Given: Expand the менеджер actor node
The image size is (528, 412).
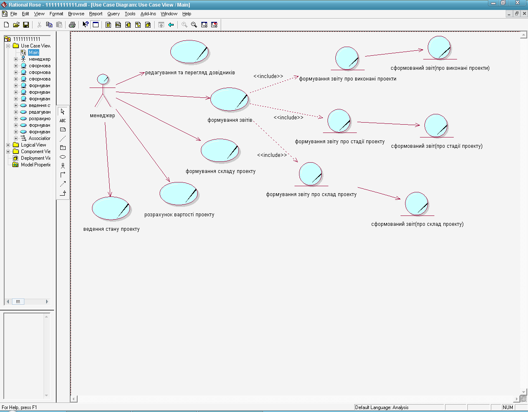Looking at the screenshot, I should click(x=16, y=59).
